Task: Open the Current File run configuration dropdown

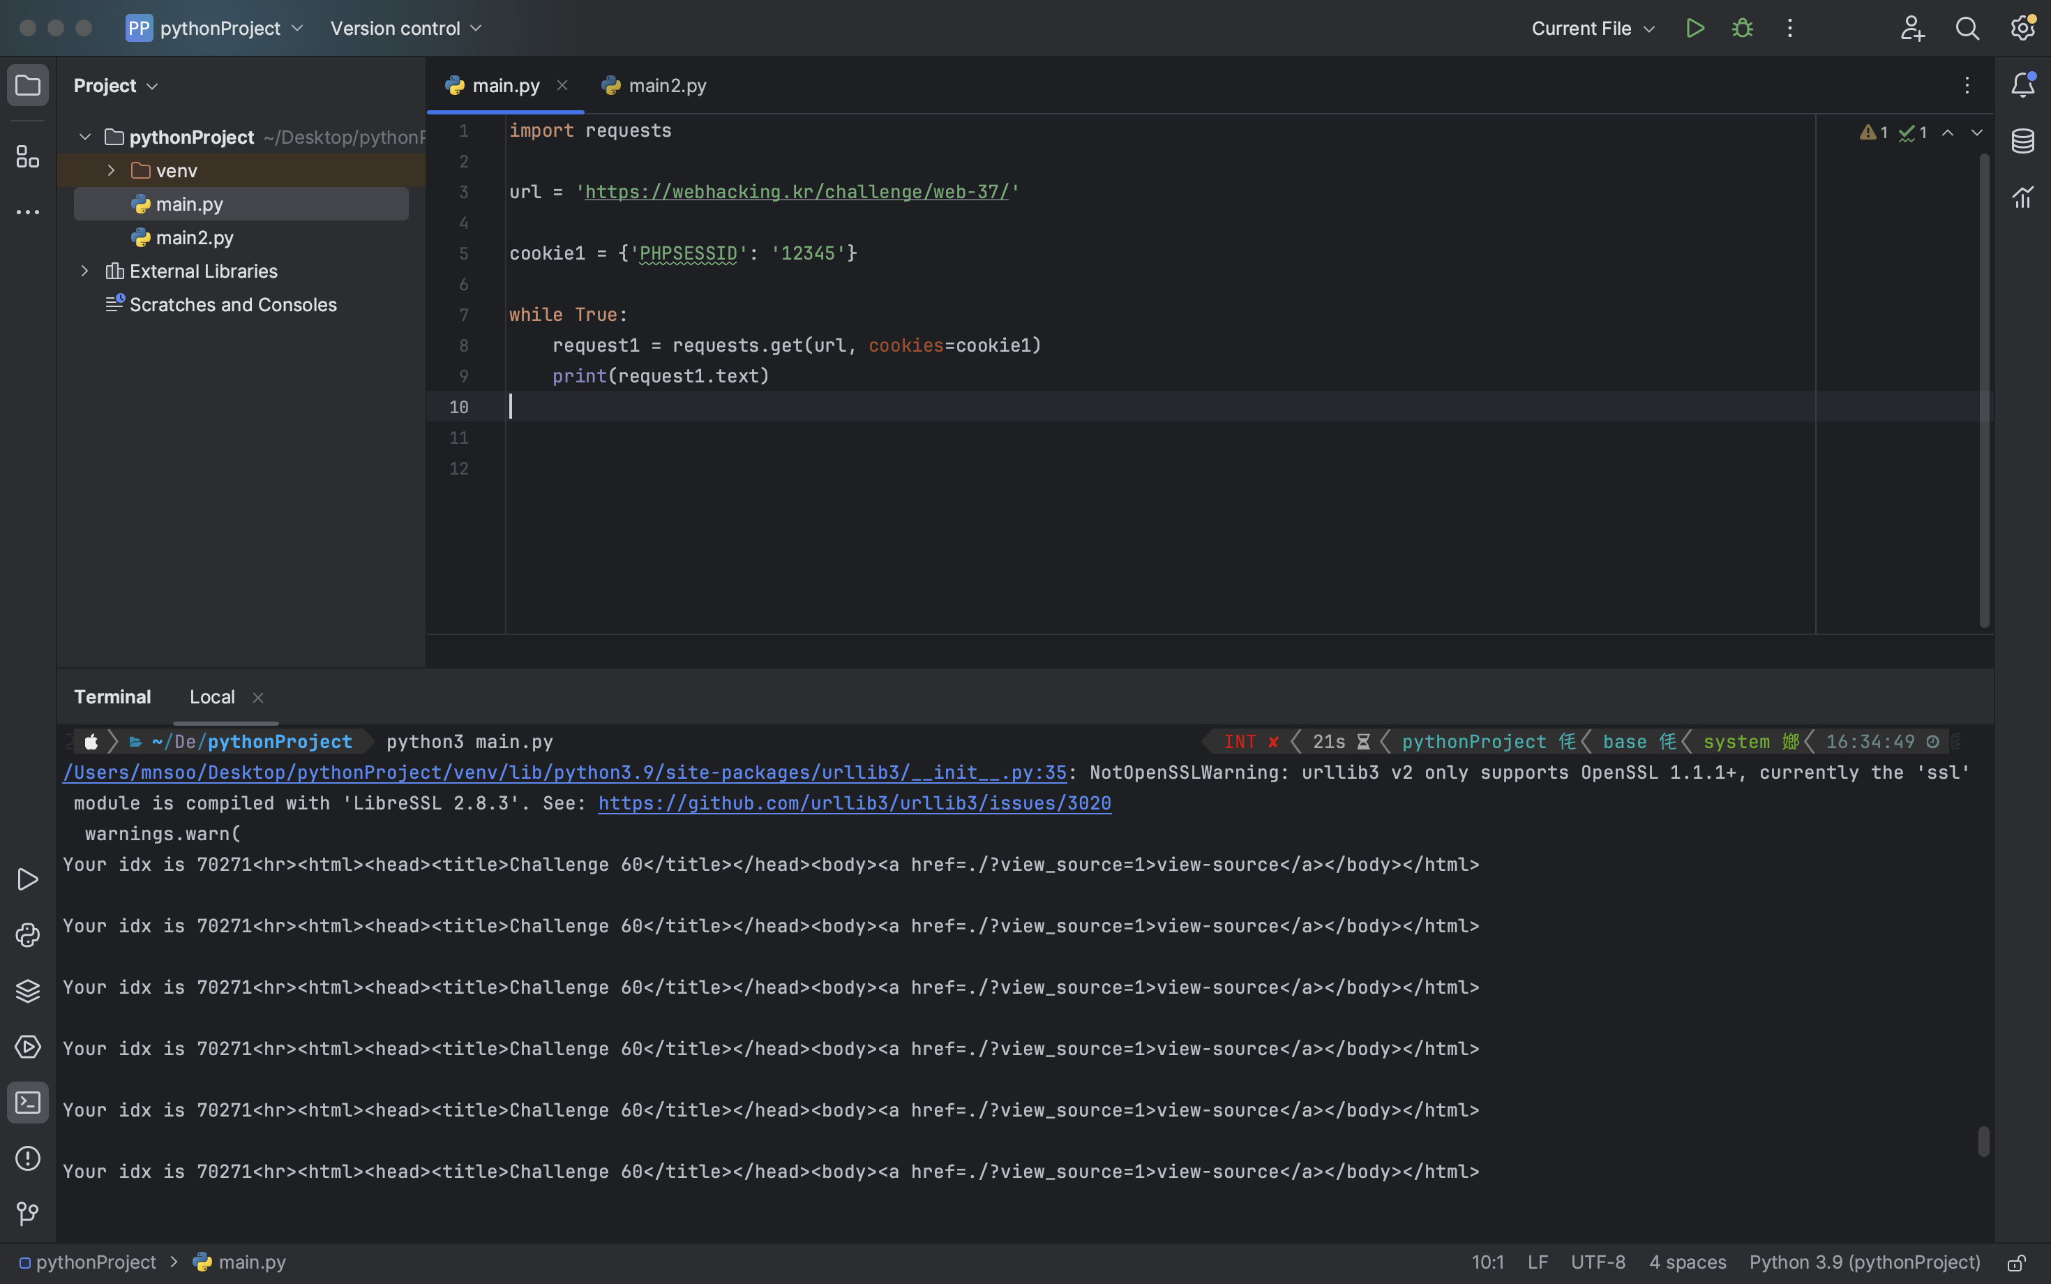Action: click(1593, 28)
